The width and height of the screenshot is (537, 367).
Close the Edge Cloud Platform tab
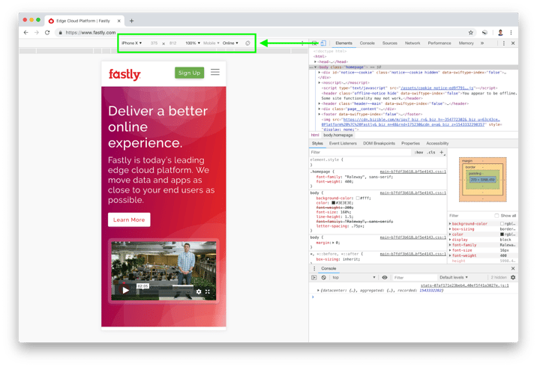click(x=118, y=21)
